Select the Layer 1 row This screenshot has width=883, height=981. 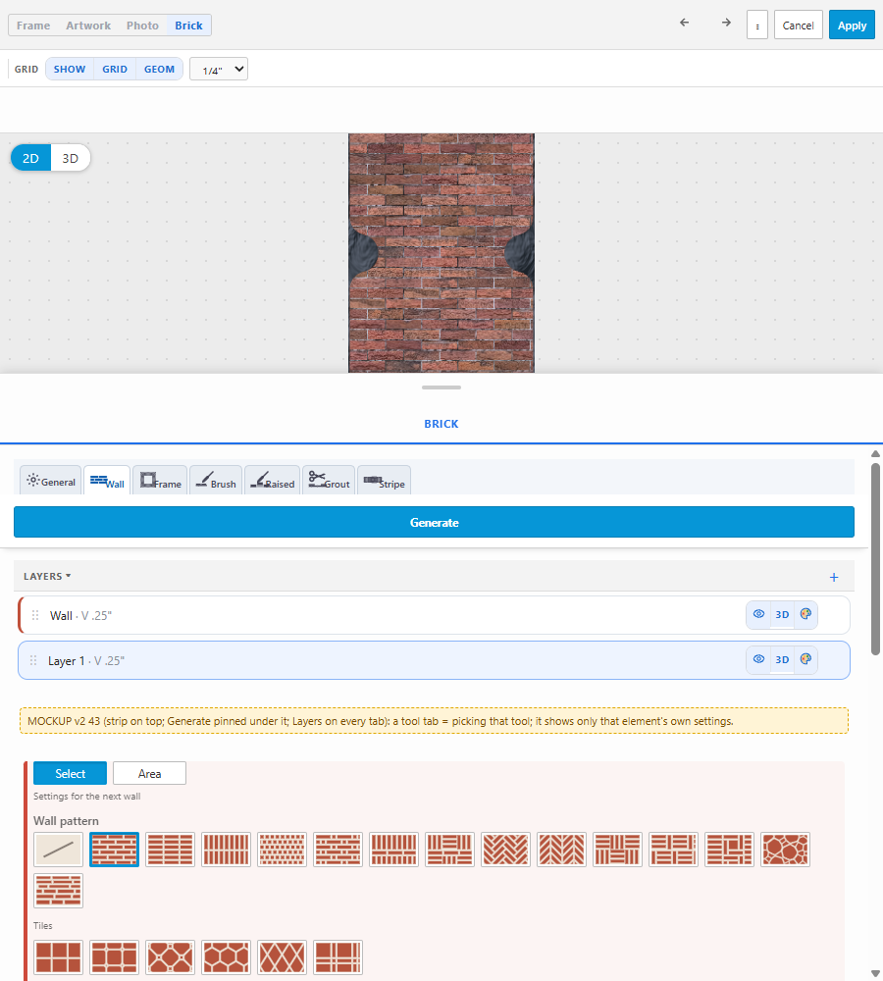[x=434, y=660]
